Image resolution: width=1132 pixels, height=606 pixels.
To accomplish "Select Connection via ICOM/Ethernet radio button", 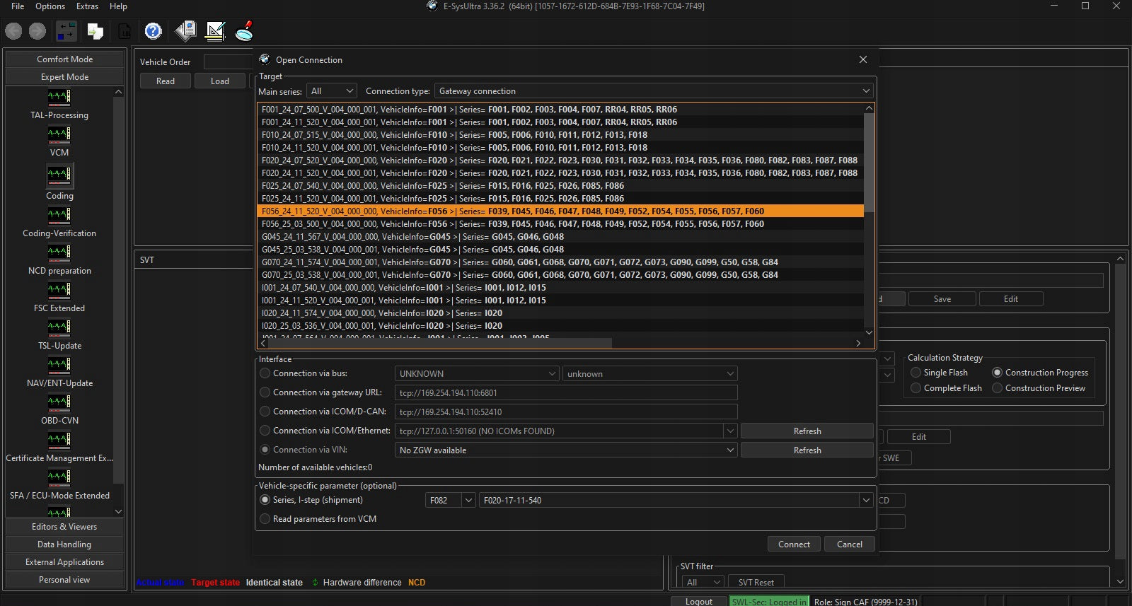I will click(265, 431).
